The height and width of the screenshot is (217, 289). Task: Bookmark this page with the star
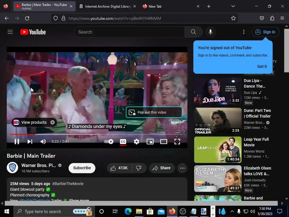(x=233, y=18)
